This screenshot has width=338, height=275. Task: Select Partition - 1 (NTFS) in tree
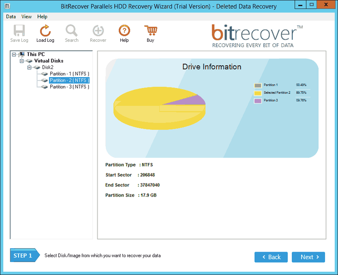tap(70, 74)
